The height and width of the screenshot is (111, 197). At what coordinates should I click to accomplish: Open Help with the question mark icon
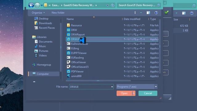[x=156, y=13]
